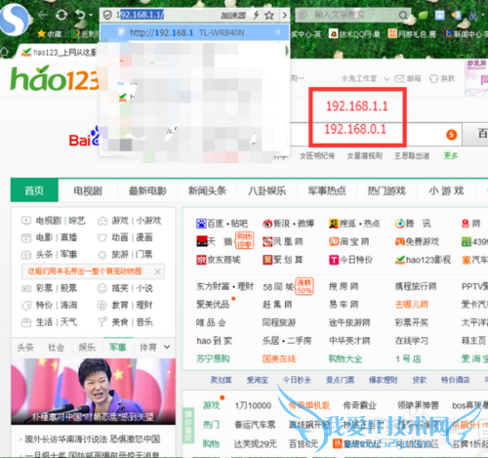
Task: Open the orange 这组们用羊毛 notice link
Action: point(85,271)
